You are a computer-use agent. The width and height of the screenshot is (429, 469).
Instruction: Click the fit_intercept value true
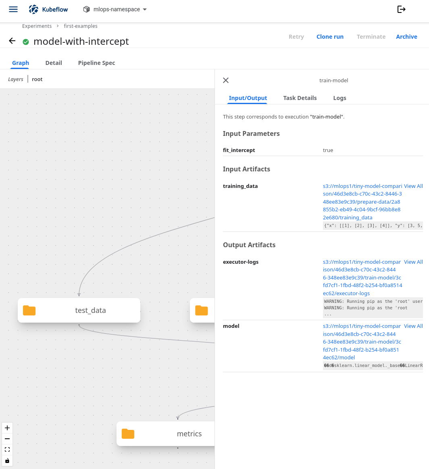tap(328, 150)
